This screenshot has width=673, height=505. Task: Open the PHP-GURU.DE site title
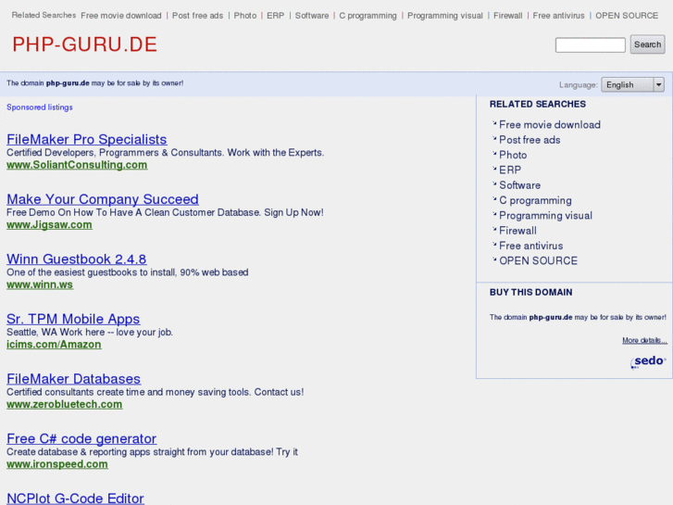(x=84, y=44)
